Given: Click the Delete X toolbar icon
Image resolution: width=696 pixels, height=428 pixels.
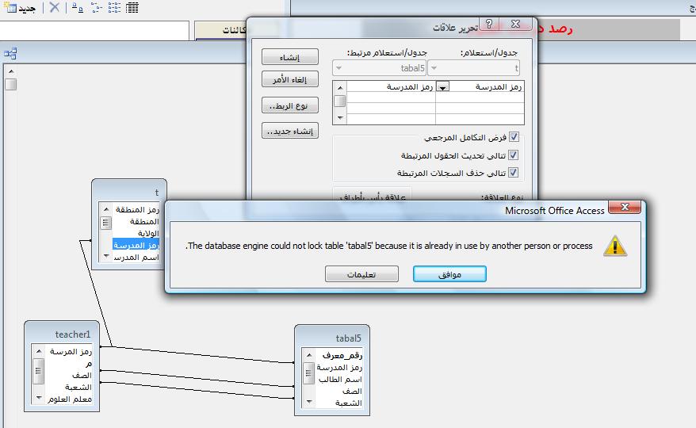Looking at the screenshot, I should click(x=54, y=7).
